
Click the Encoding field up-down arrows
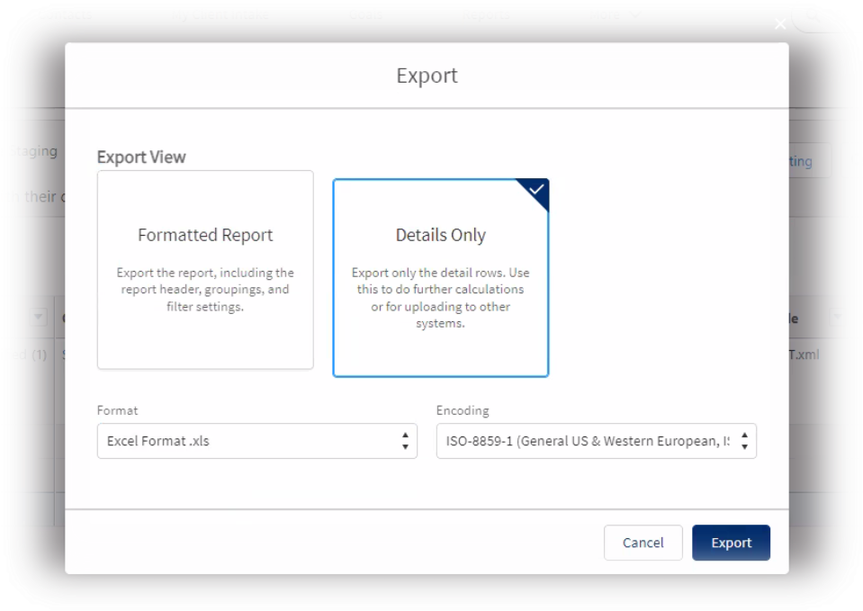744,441
